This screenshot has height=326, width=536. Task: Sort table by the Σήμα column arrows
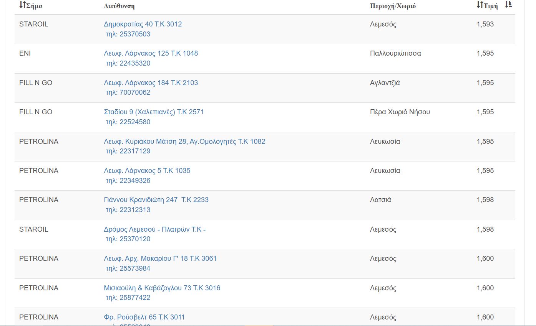coord(22,5)
